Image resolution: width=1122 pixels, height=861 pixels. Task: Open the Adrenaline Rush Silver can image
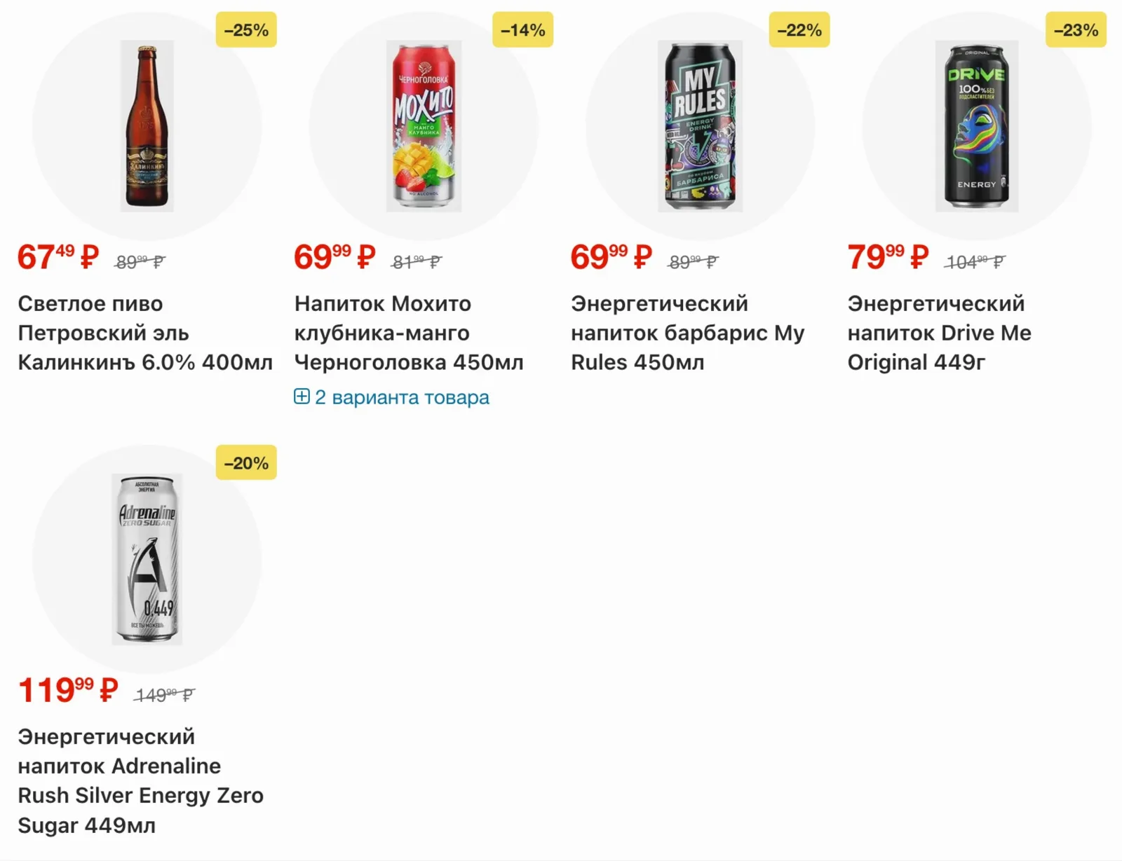147,559
